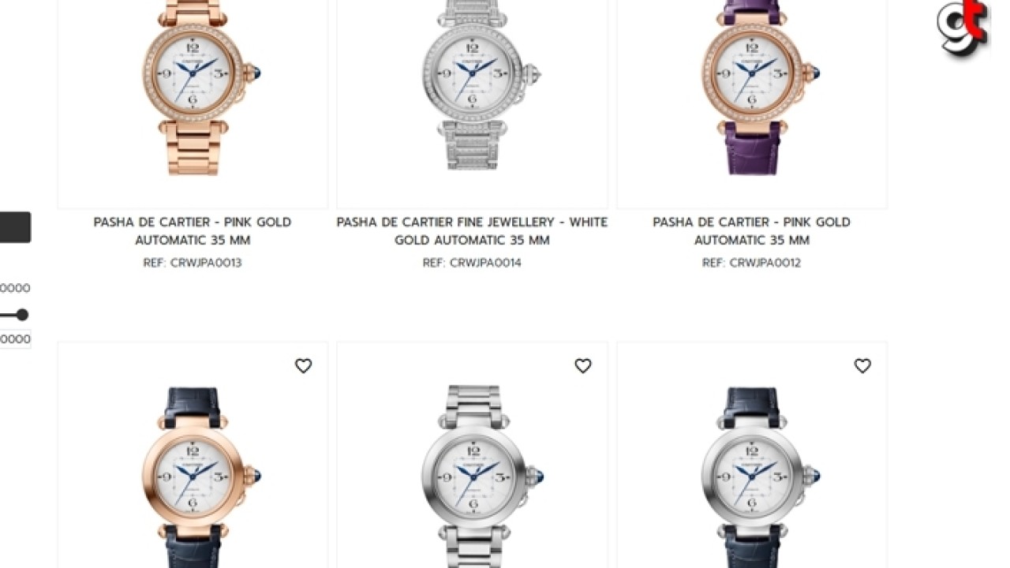Screen dimensions: 1010x568
Task: Click the GT logo in corner
Action: 963,28
